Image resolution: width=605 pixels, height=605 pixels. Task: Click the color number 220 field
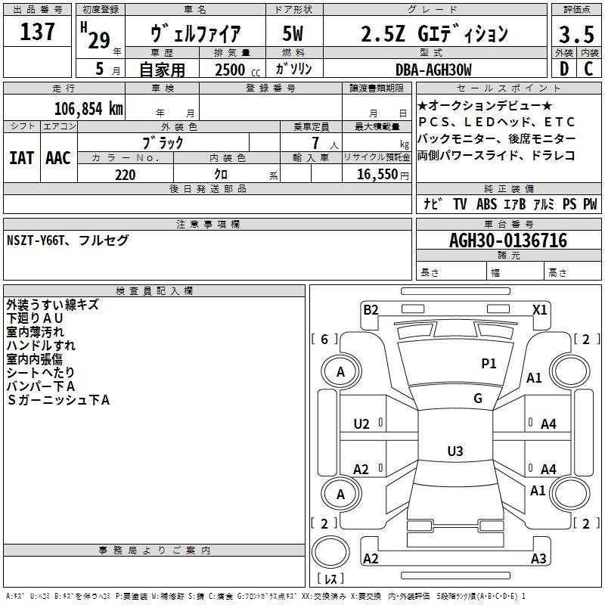point(125,175)
